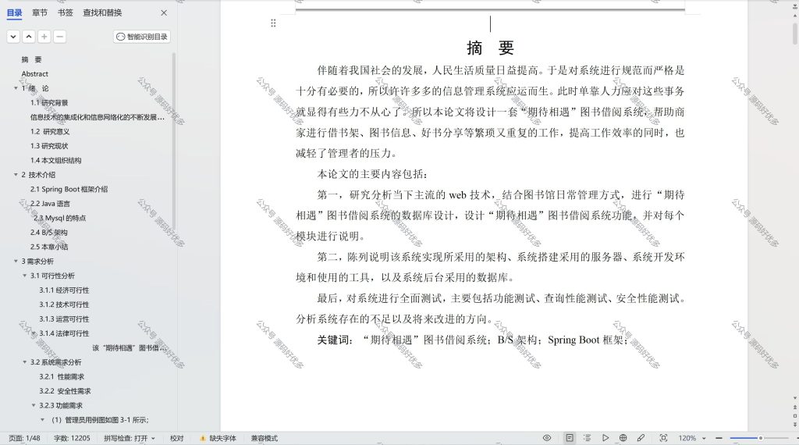
Task: Open the 查找和替换 tab
Action: tap(102, 12)
